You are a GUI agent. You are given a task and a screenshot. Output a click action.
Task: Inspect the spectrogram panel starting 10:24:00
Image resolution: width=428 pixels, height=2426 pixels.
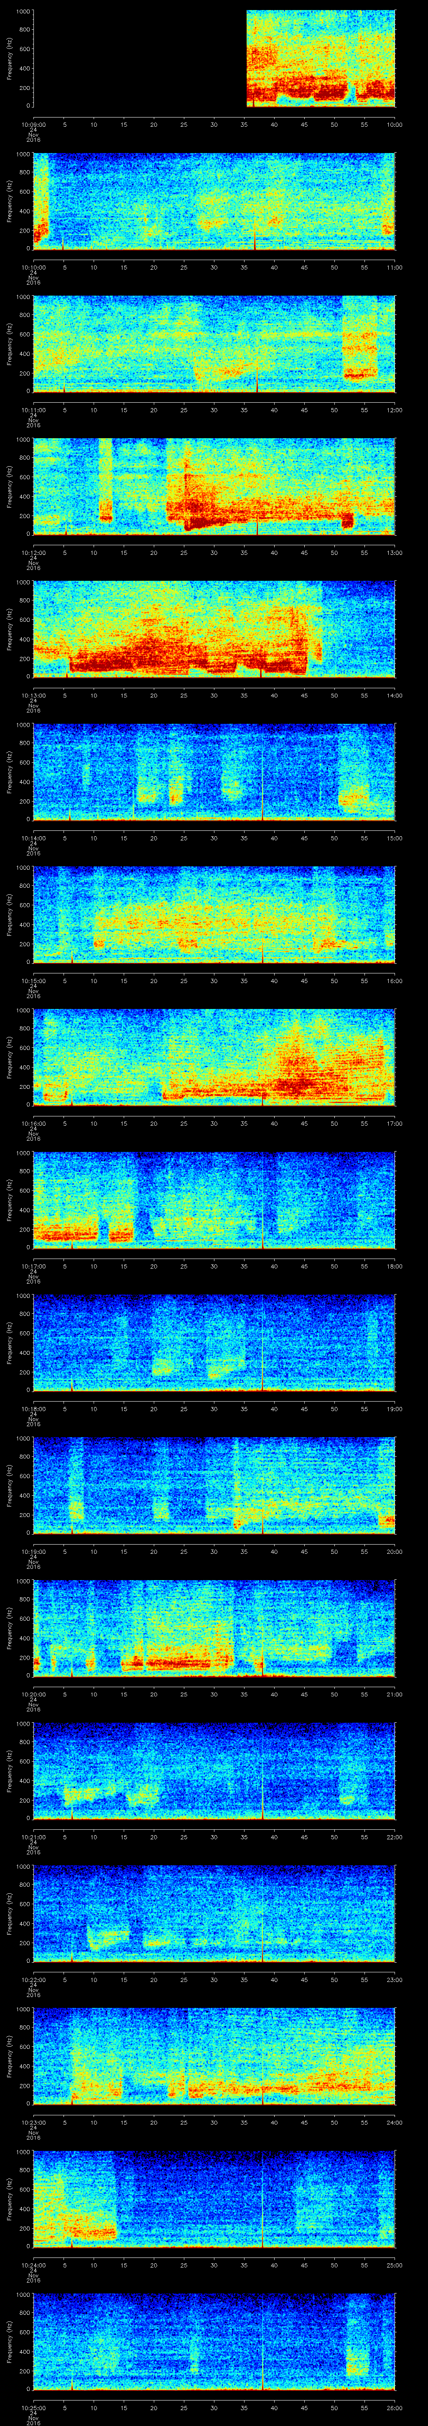coord(214,2198)
